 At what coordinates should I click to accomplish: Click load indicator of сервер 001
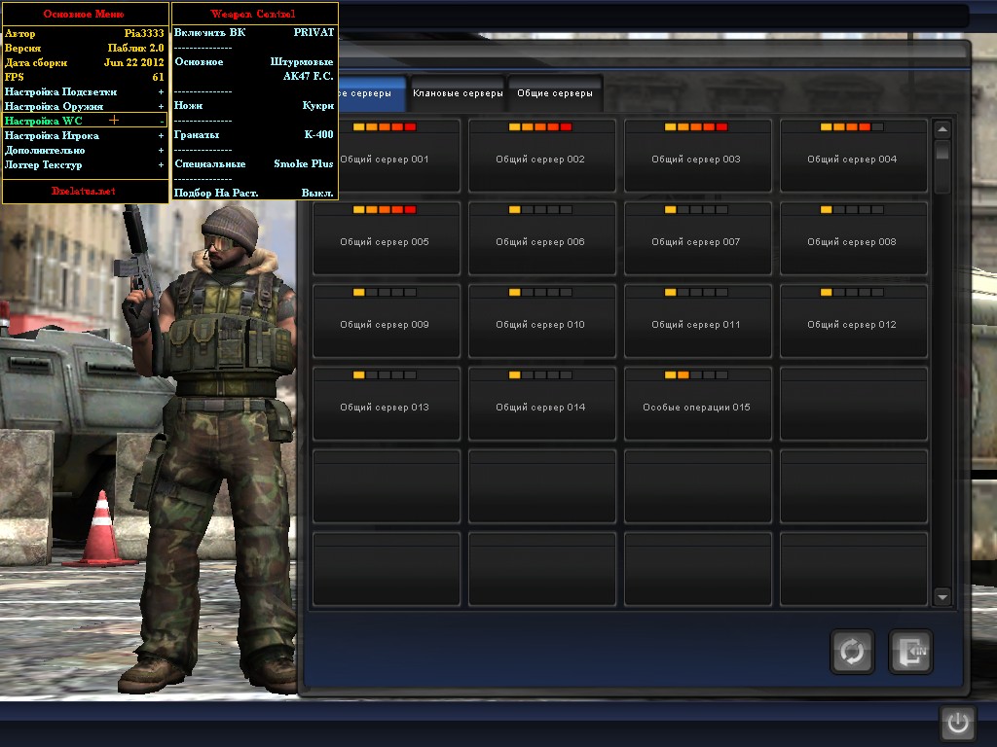pyautogui.click(x=384, y=127)
